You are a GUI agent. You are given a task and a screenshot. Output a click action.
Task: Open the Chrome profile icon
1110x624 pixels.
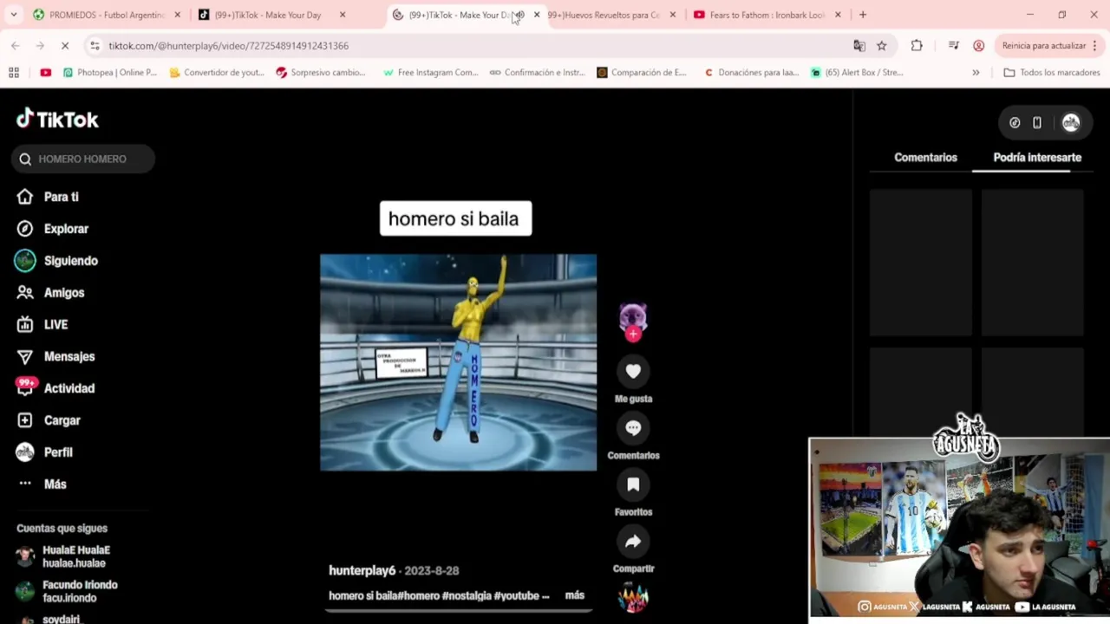(x=978, y=45)
